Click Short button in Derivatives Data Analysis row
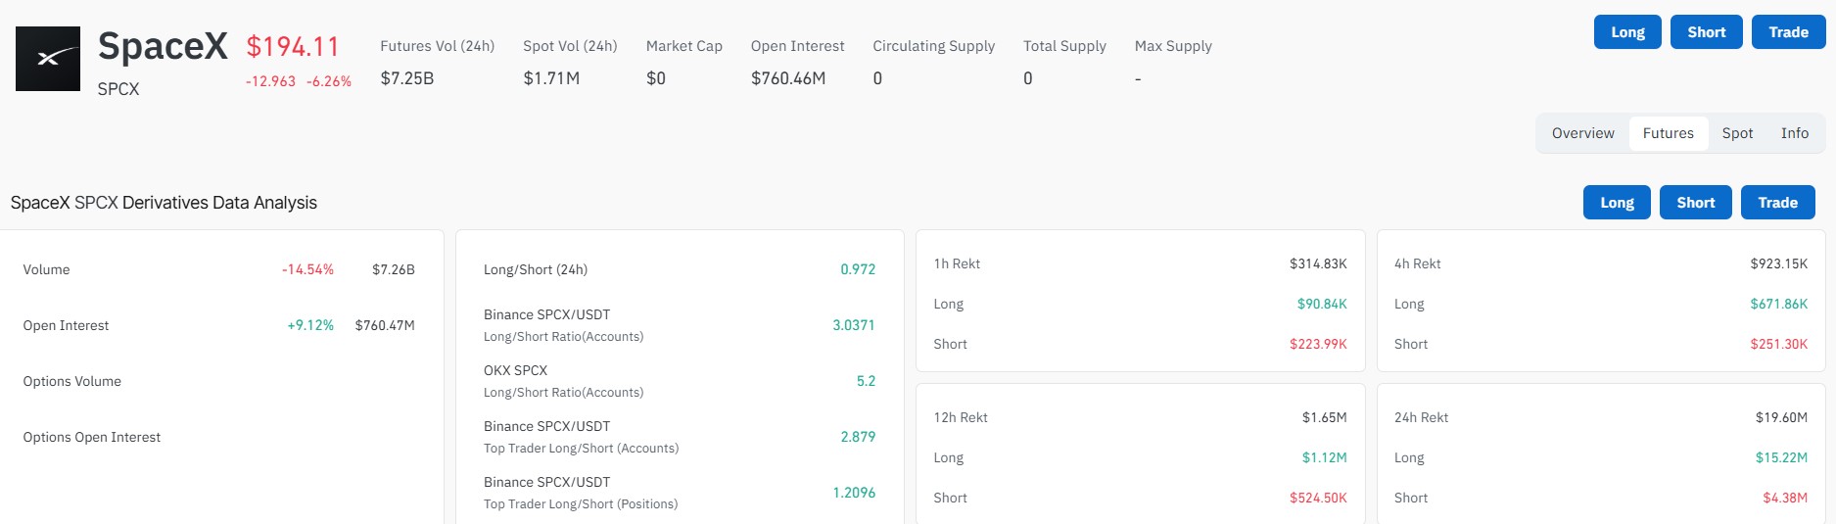 coord(1695,203)
